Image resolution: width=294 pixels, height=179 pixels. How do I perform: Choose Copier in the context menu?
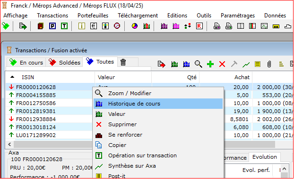point(158,145)
